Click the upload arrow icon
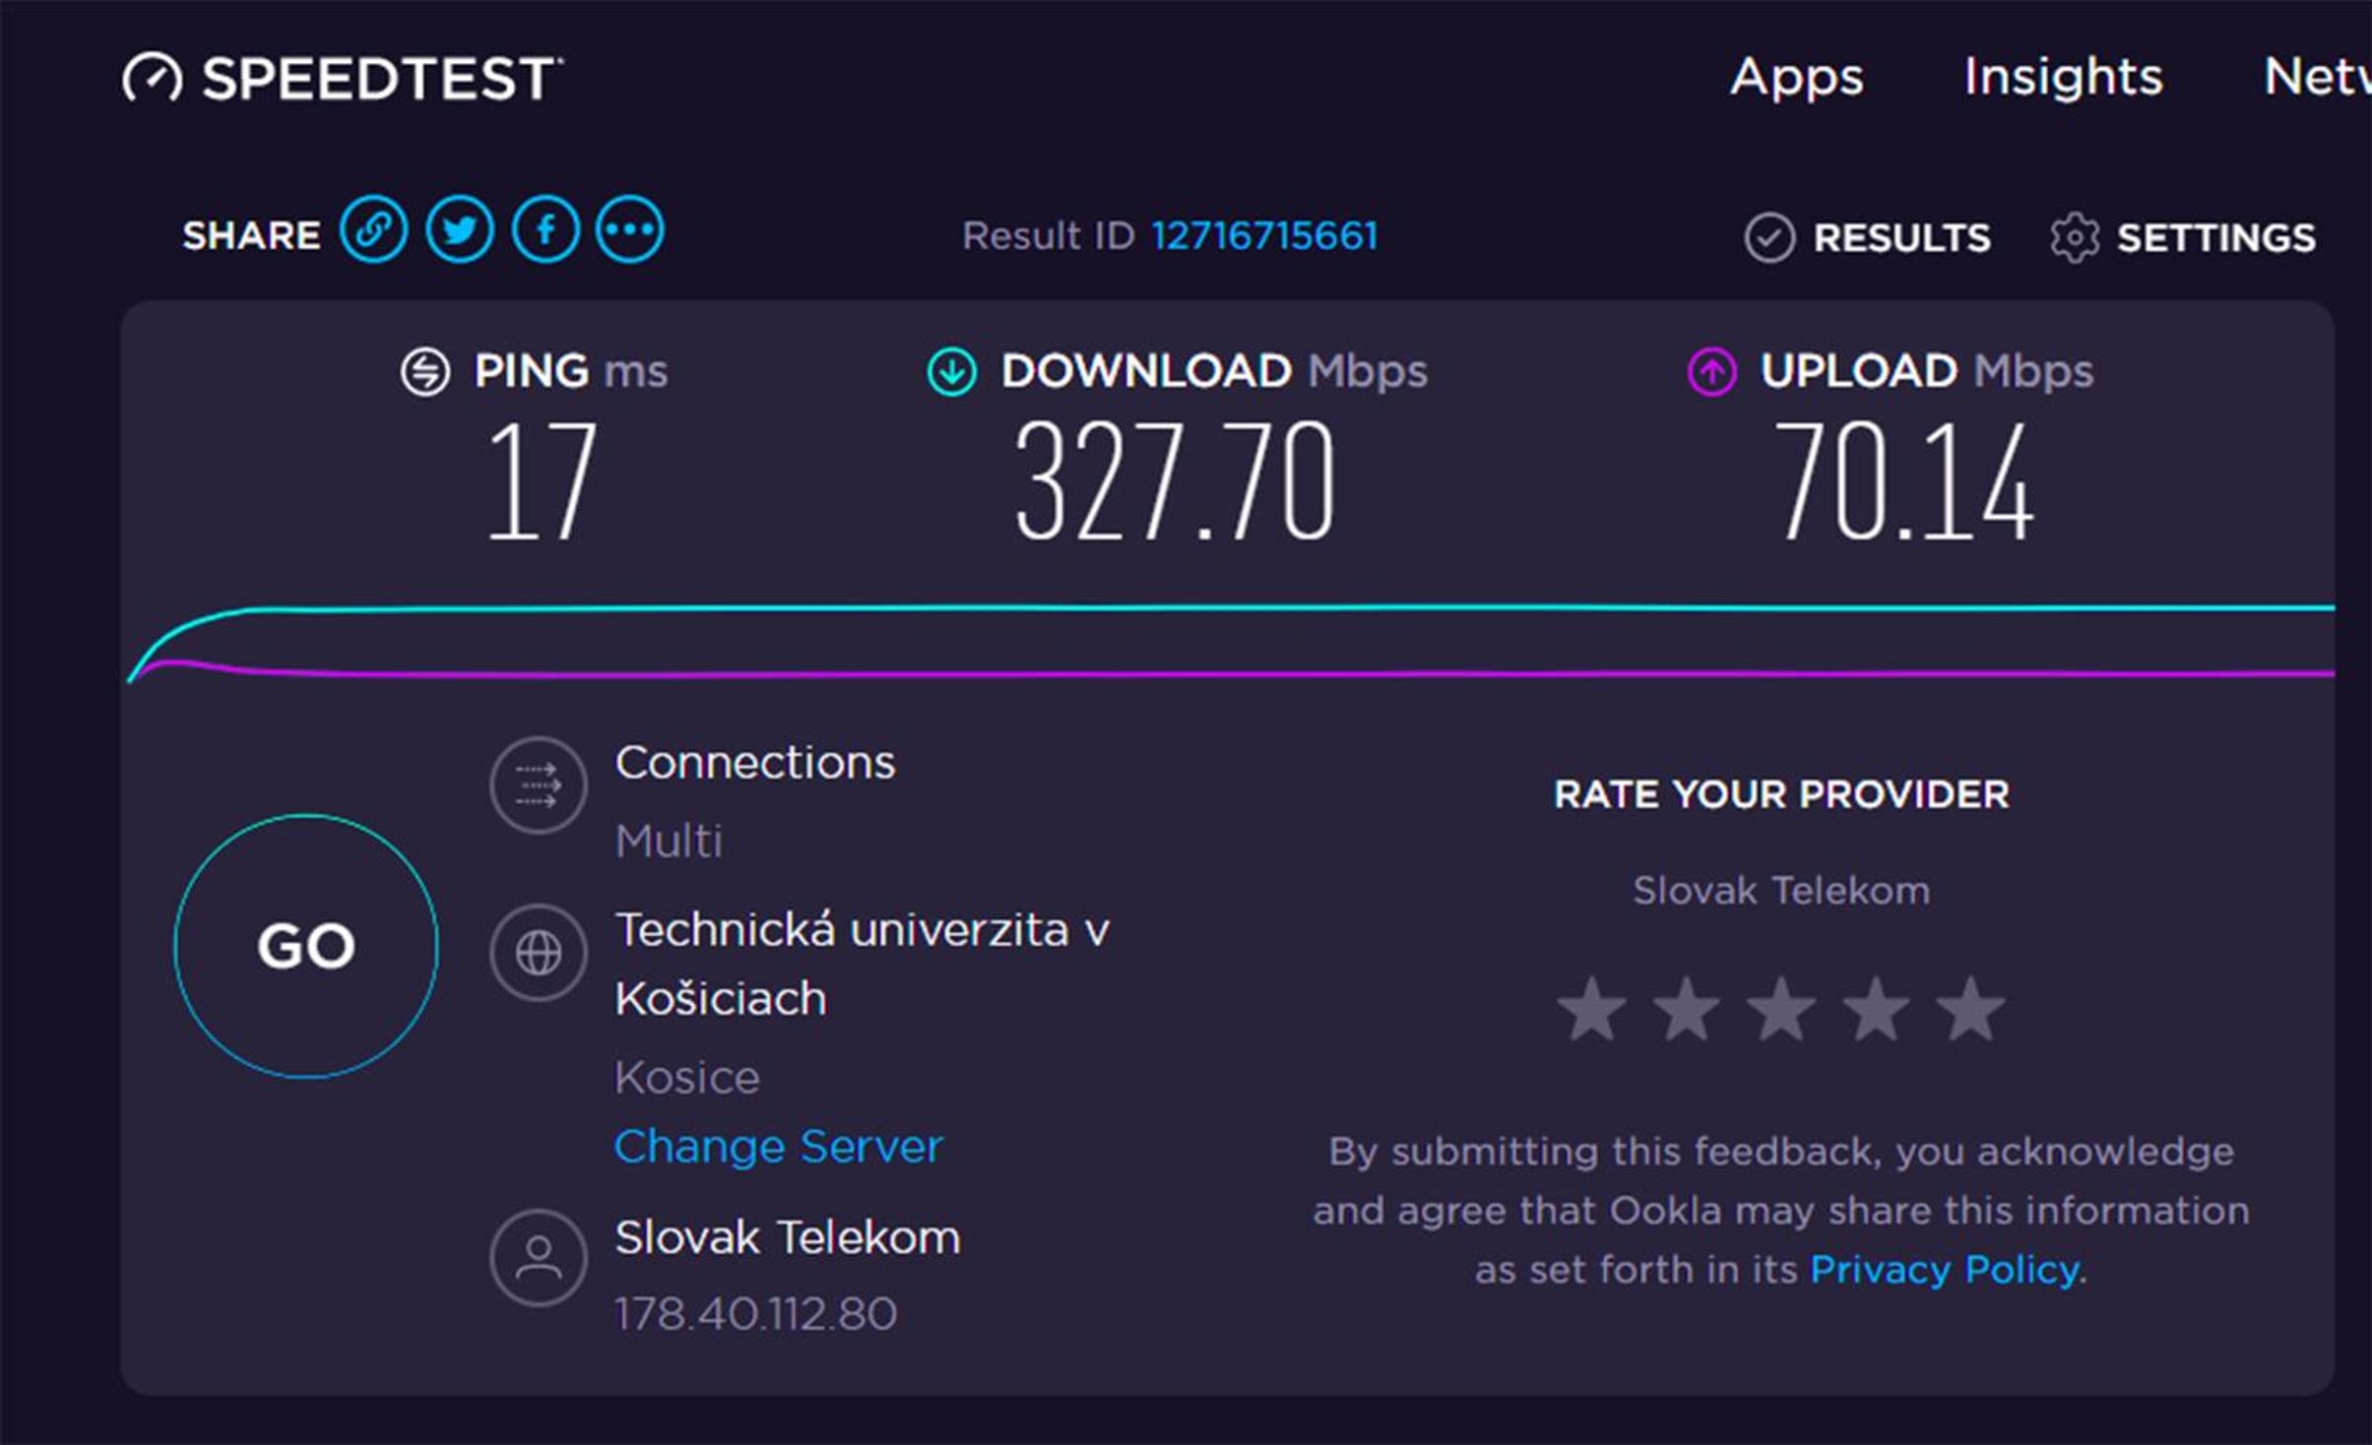The width and height of the screenshot is (2372, 1445). [1712, 371]
